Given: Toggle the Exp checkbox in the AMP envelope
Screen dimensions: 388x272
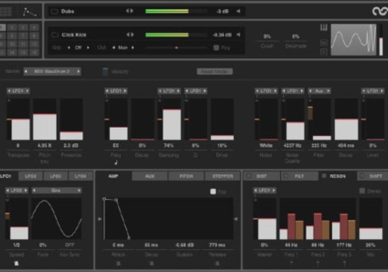Looking at the screenshot, I should point(213,191).
